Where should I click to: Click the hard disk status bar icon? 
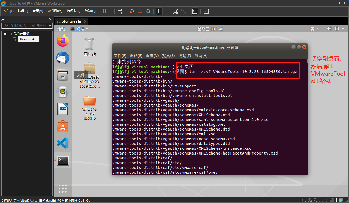(x=304, y=200)
